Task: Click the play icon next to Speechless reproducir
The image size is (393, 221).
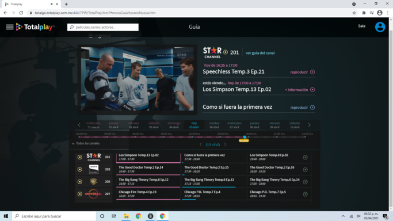Action: tap(312, 72)
